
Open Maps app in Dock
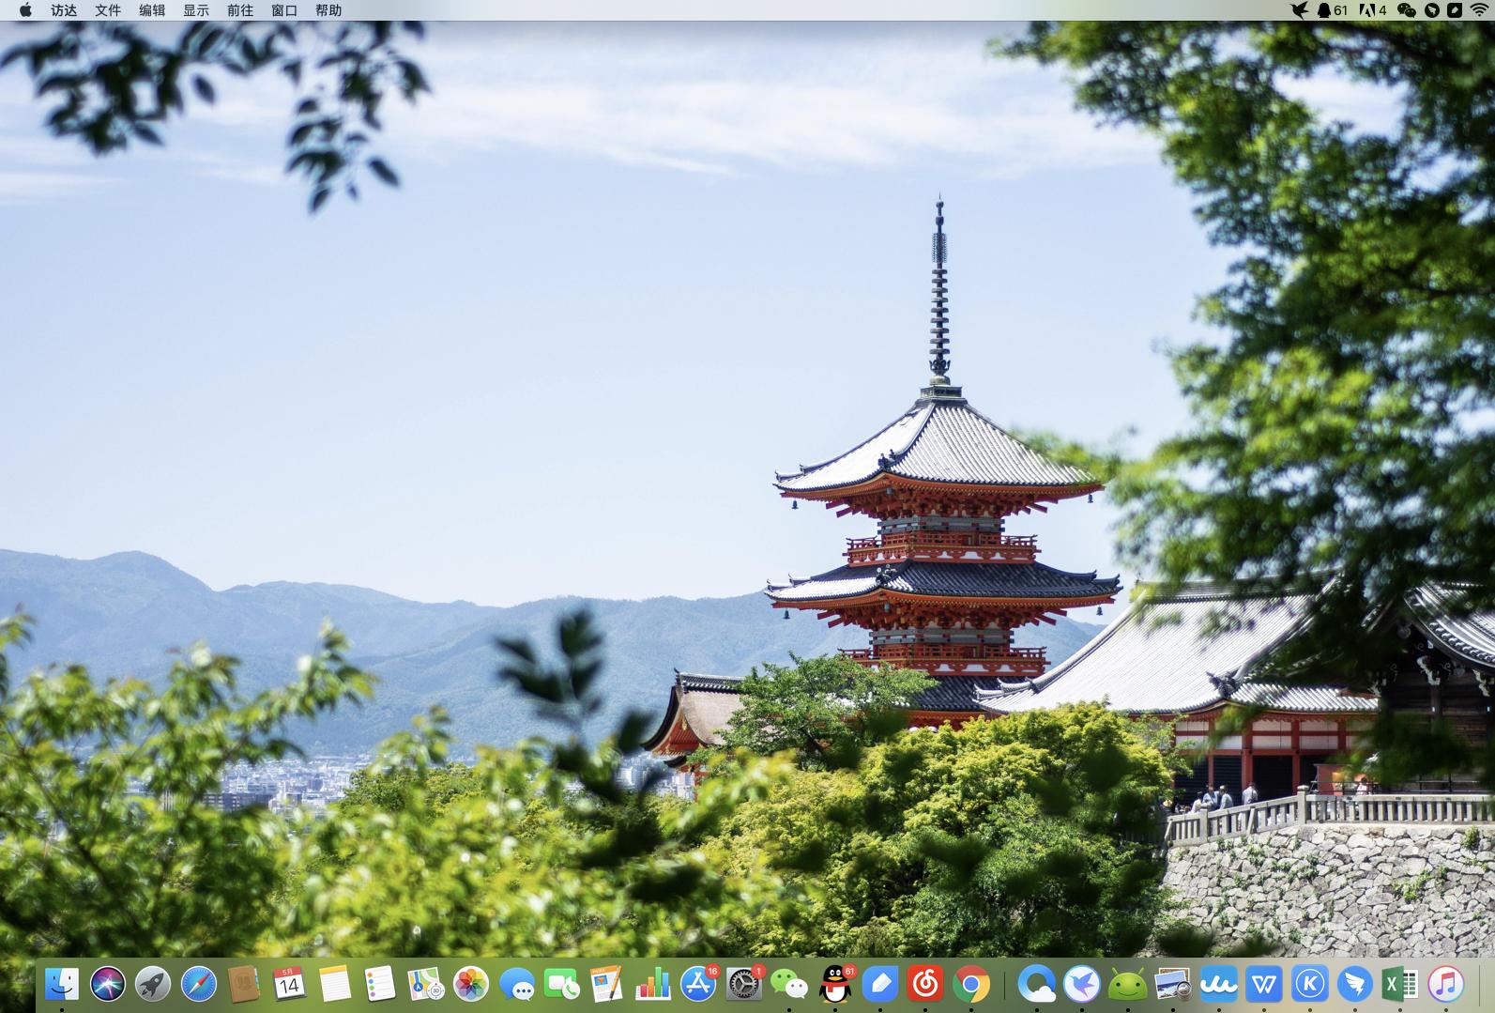pos(426,984)
